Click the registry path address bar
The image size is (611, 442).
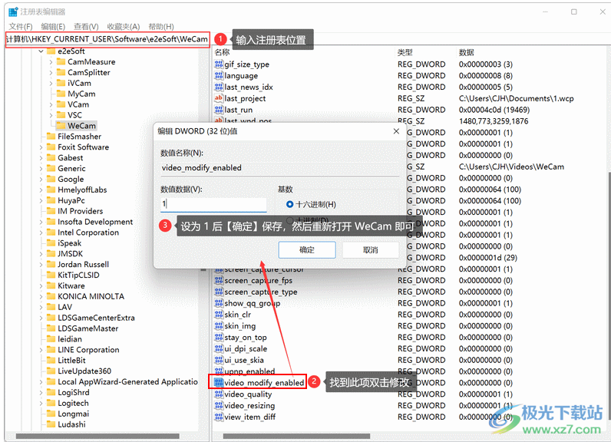[x=107, y=39]
